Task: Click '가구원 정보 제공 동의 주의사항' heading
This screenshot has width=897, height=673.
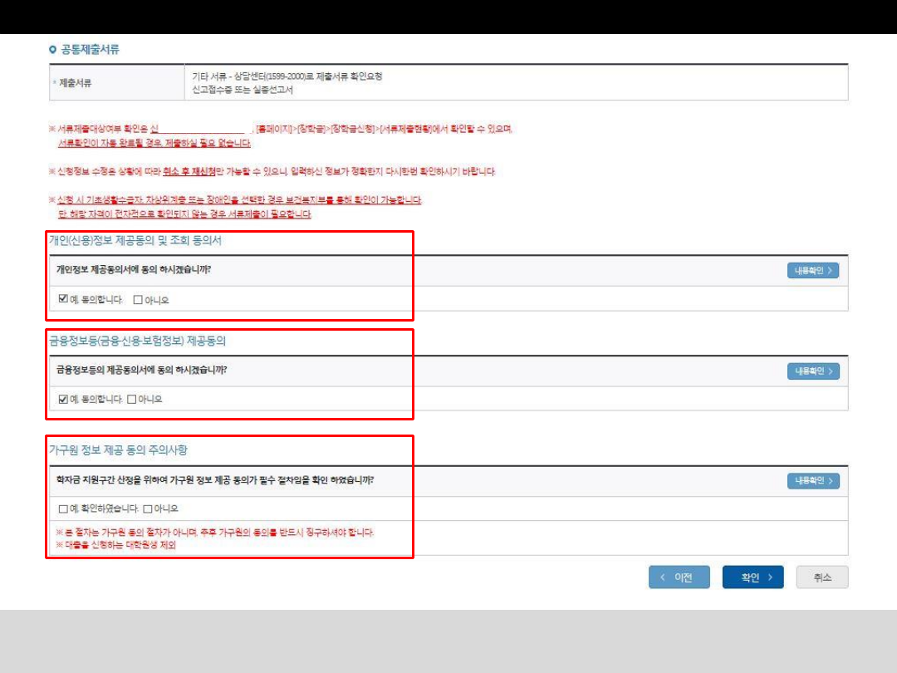Action: 119,450
